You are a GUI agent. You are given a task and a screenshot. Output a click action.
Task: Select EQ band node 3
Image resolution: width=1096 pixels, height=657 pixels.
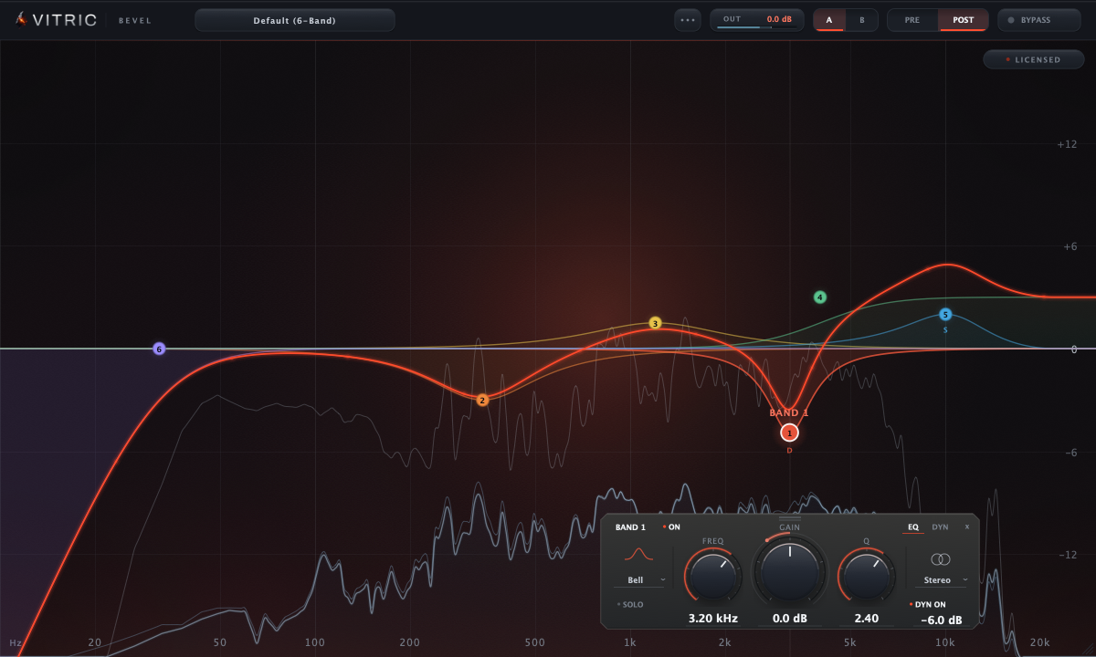[x=655, y=323]
